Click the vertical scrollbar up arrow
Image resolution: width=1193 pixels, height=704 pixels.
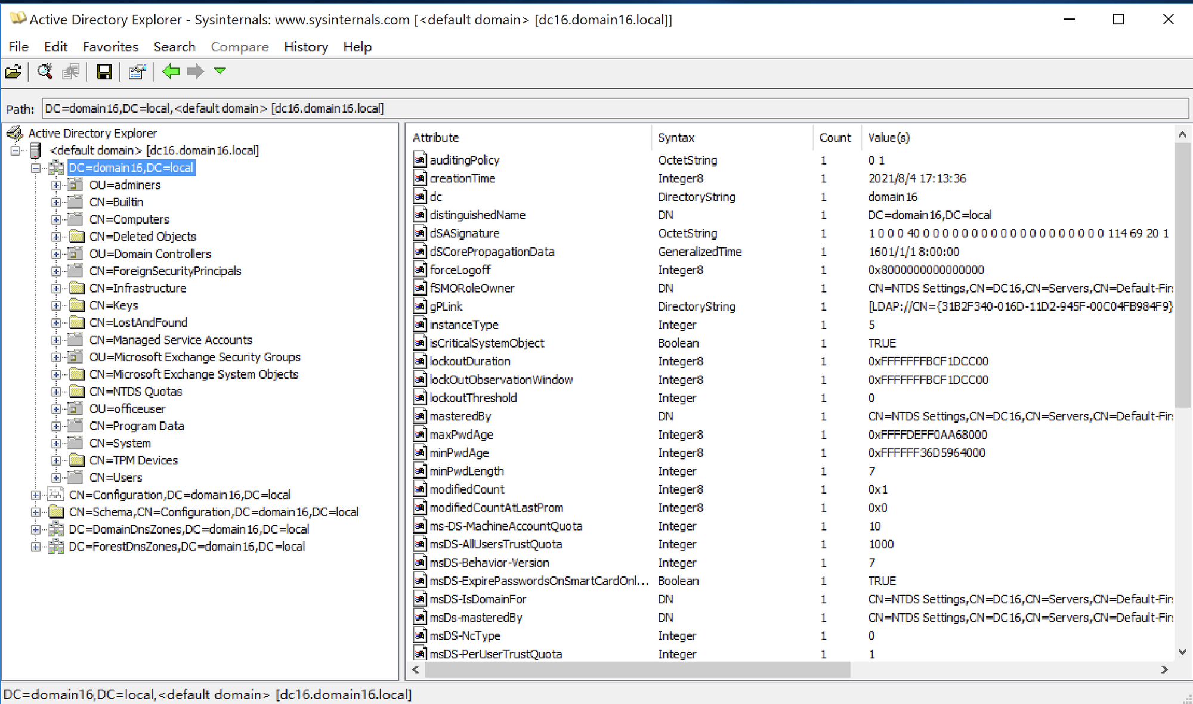pos(1182,135)
